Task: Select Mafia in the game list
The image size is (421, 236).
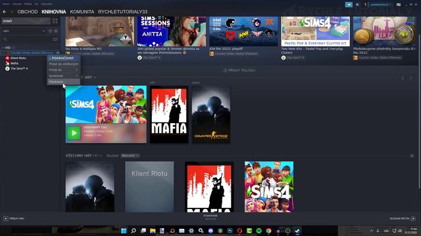Action: pyautogui.click(x=14, y=63)
